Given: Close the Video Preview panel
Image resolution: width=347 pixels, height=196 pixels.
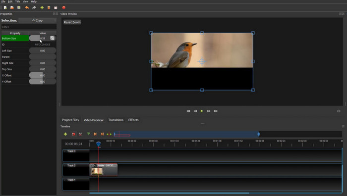Looking at the screenshot, I should [343, 14].
